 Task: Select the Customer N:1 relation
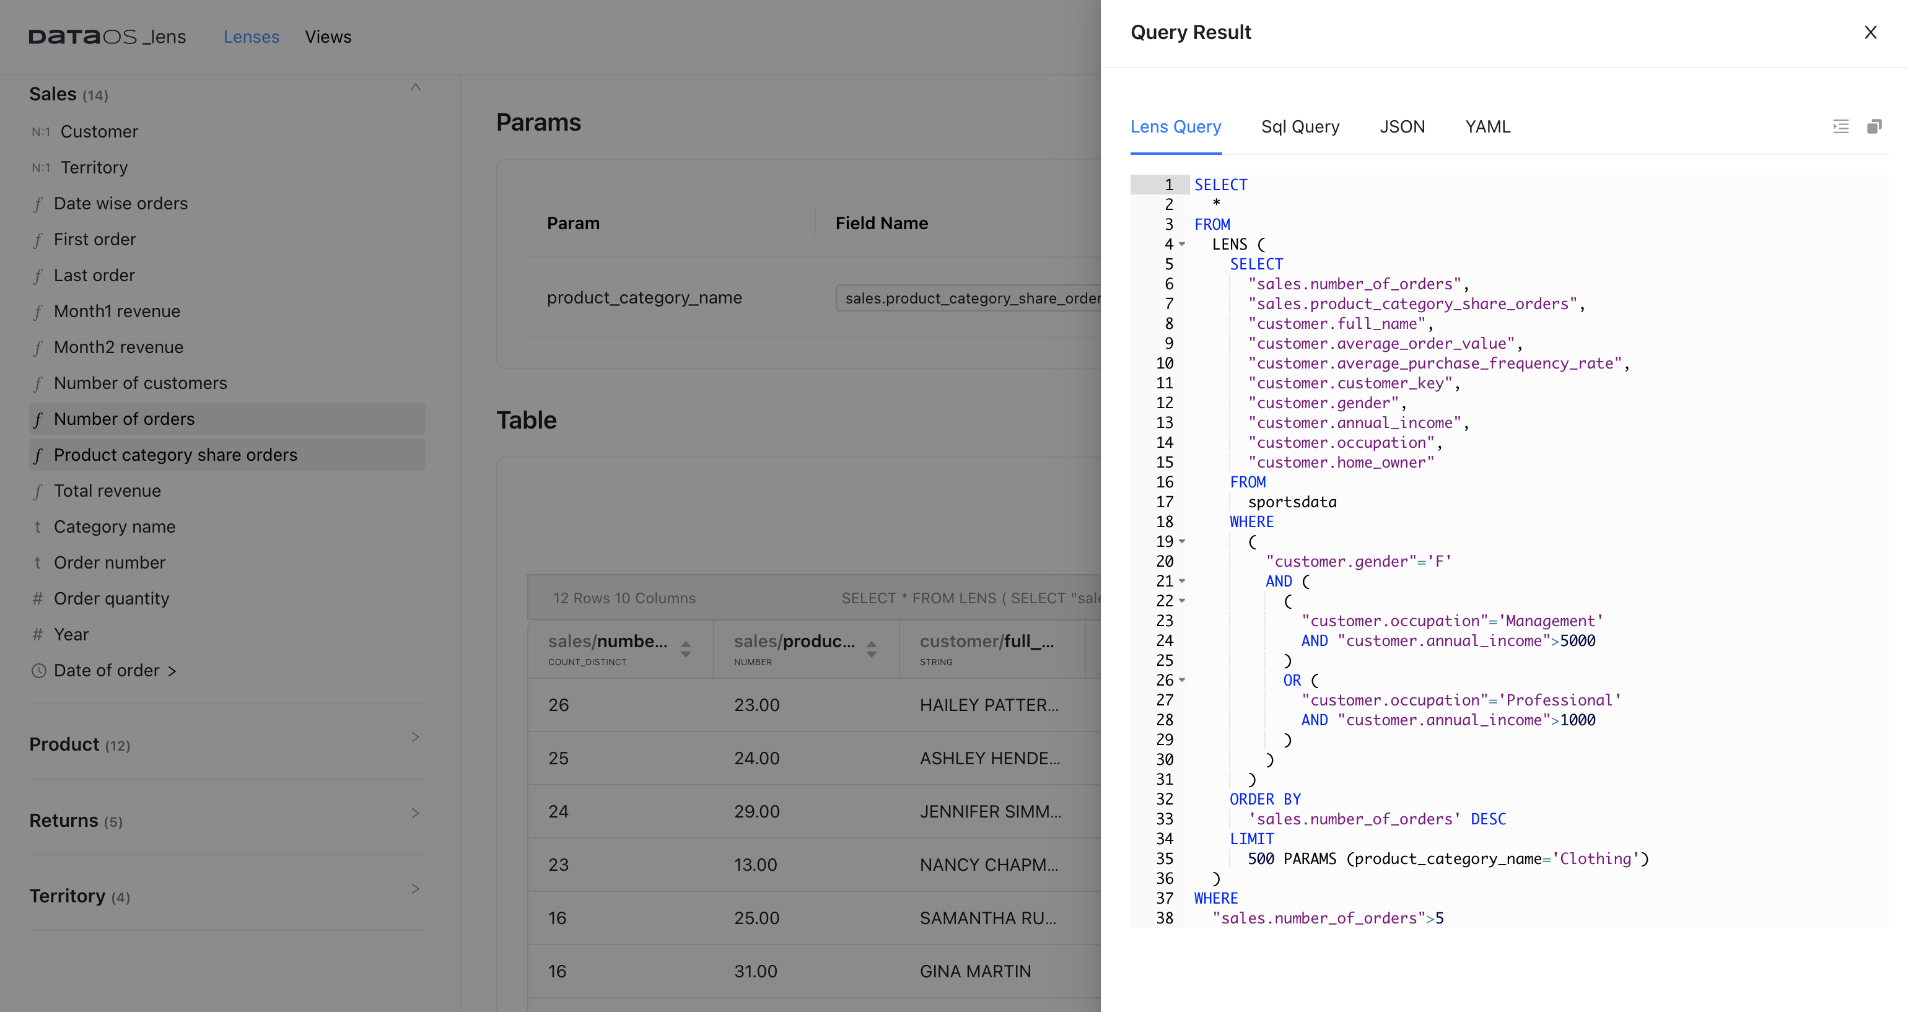pos(227,132)
